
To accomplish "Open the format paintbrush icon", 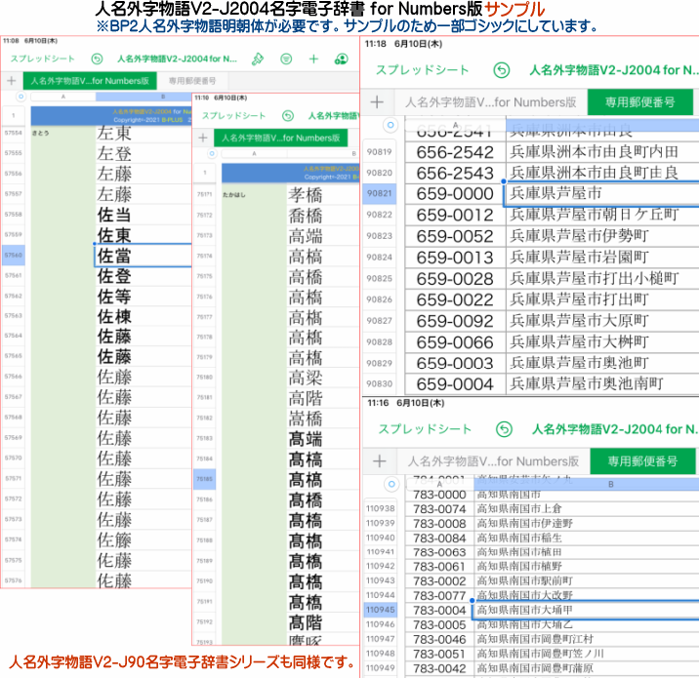I will click(x=258, y=59).
